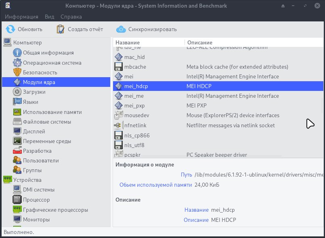
Task: Click the Обновить refresh icon
Action: tap(10, 29)
